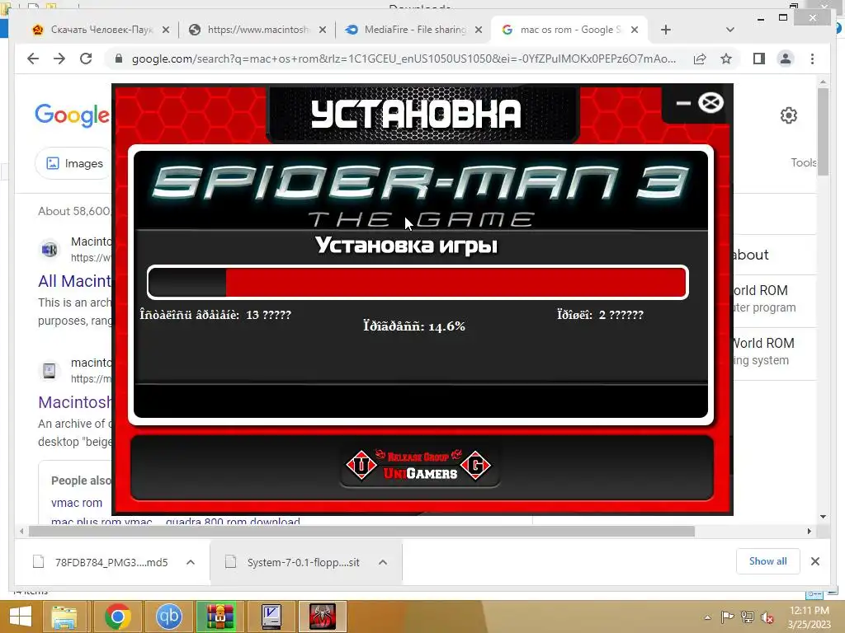The width and height of the screenshot is (845, 633).
Task: Close the mac os rom Google tab
Action: [635, 30]
